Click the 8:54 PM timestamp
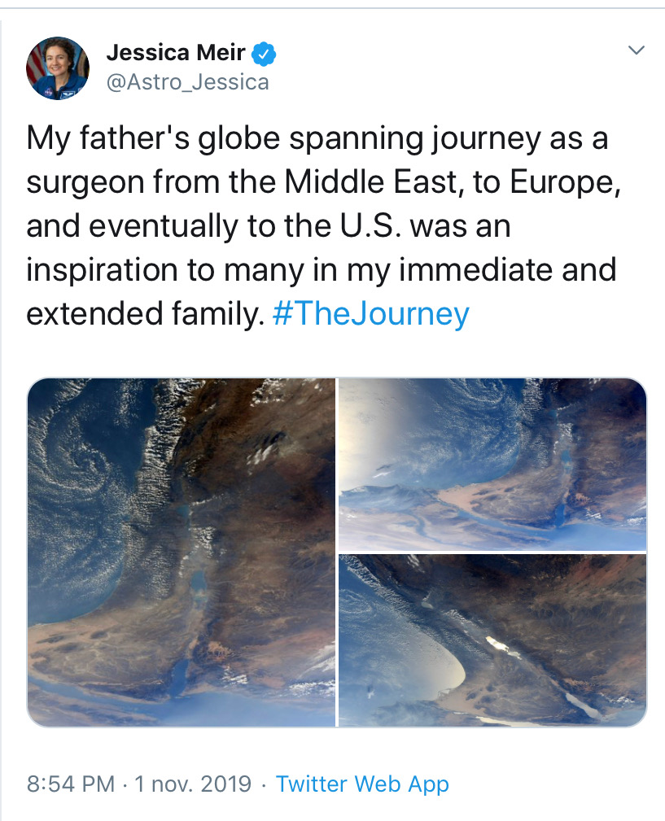 point(70,784)
